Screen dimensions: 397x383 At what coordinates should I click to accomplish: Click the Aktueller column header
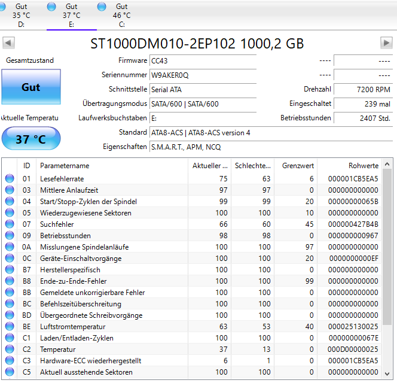pyautogui.click(x=210, y=166)
